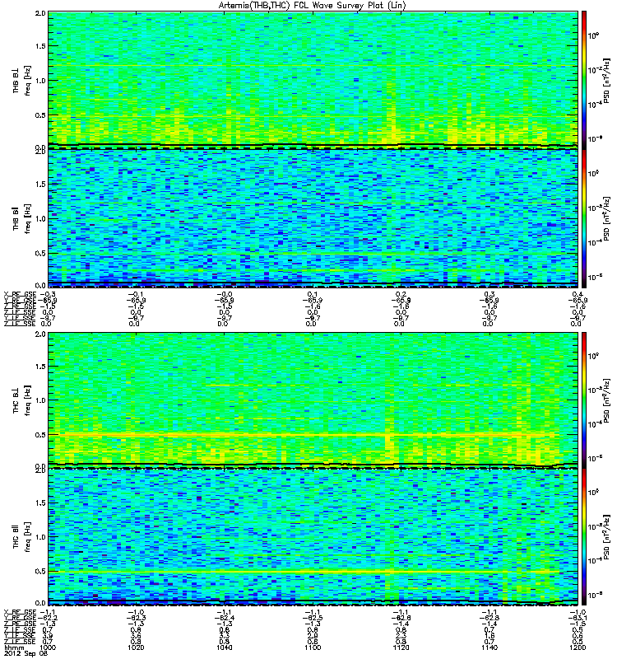This screenshot has height=659, width=617.
Task: Click the date label '2012 Sep 08'
Action: pos(26,654)
